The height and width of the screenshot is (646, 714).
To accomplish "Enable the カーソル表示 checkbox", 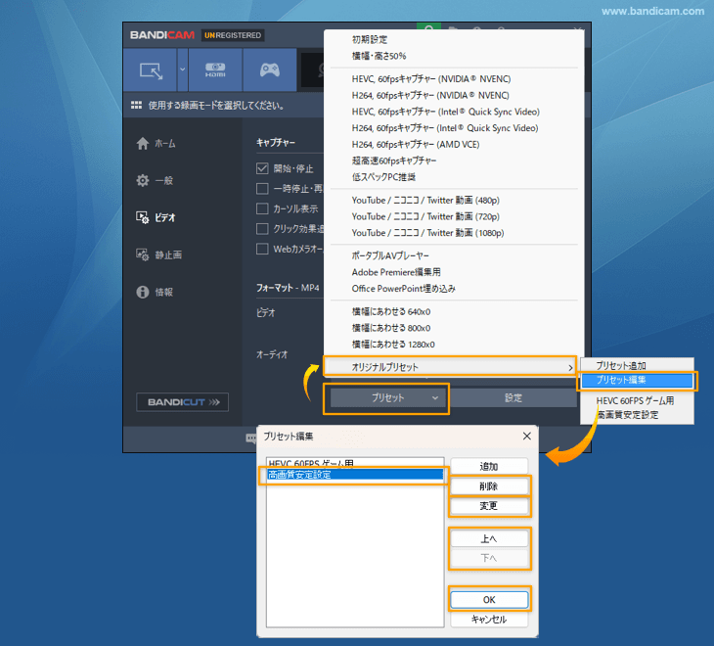I will pos(262,208).
